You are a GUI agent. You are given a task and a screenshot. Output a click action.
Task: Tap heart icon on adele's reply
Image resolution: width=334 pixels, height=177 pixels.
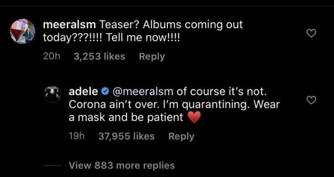click(x=311, y=100)
